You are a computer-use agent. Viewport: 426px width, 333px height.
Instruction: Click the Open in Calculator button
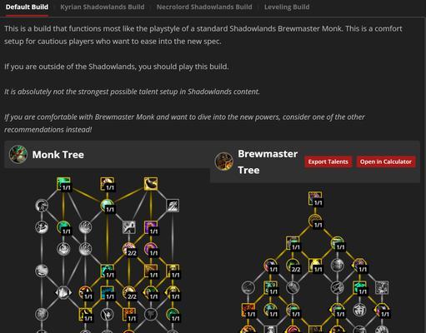[386, 162]
